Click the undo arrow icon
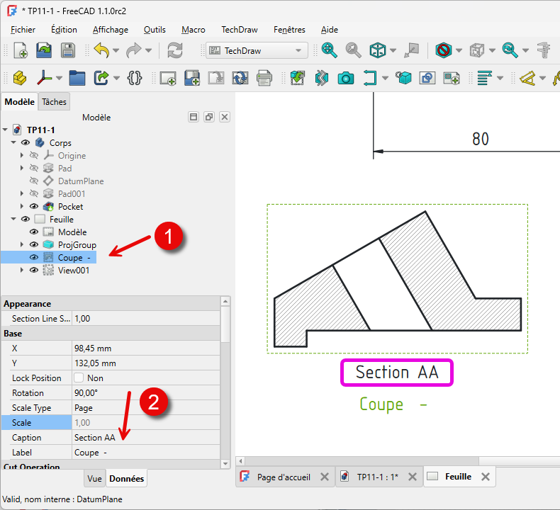Image resolution: width=560 pixels, height=510 pixels. (x=102, y=50)
